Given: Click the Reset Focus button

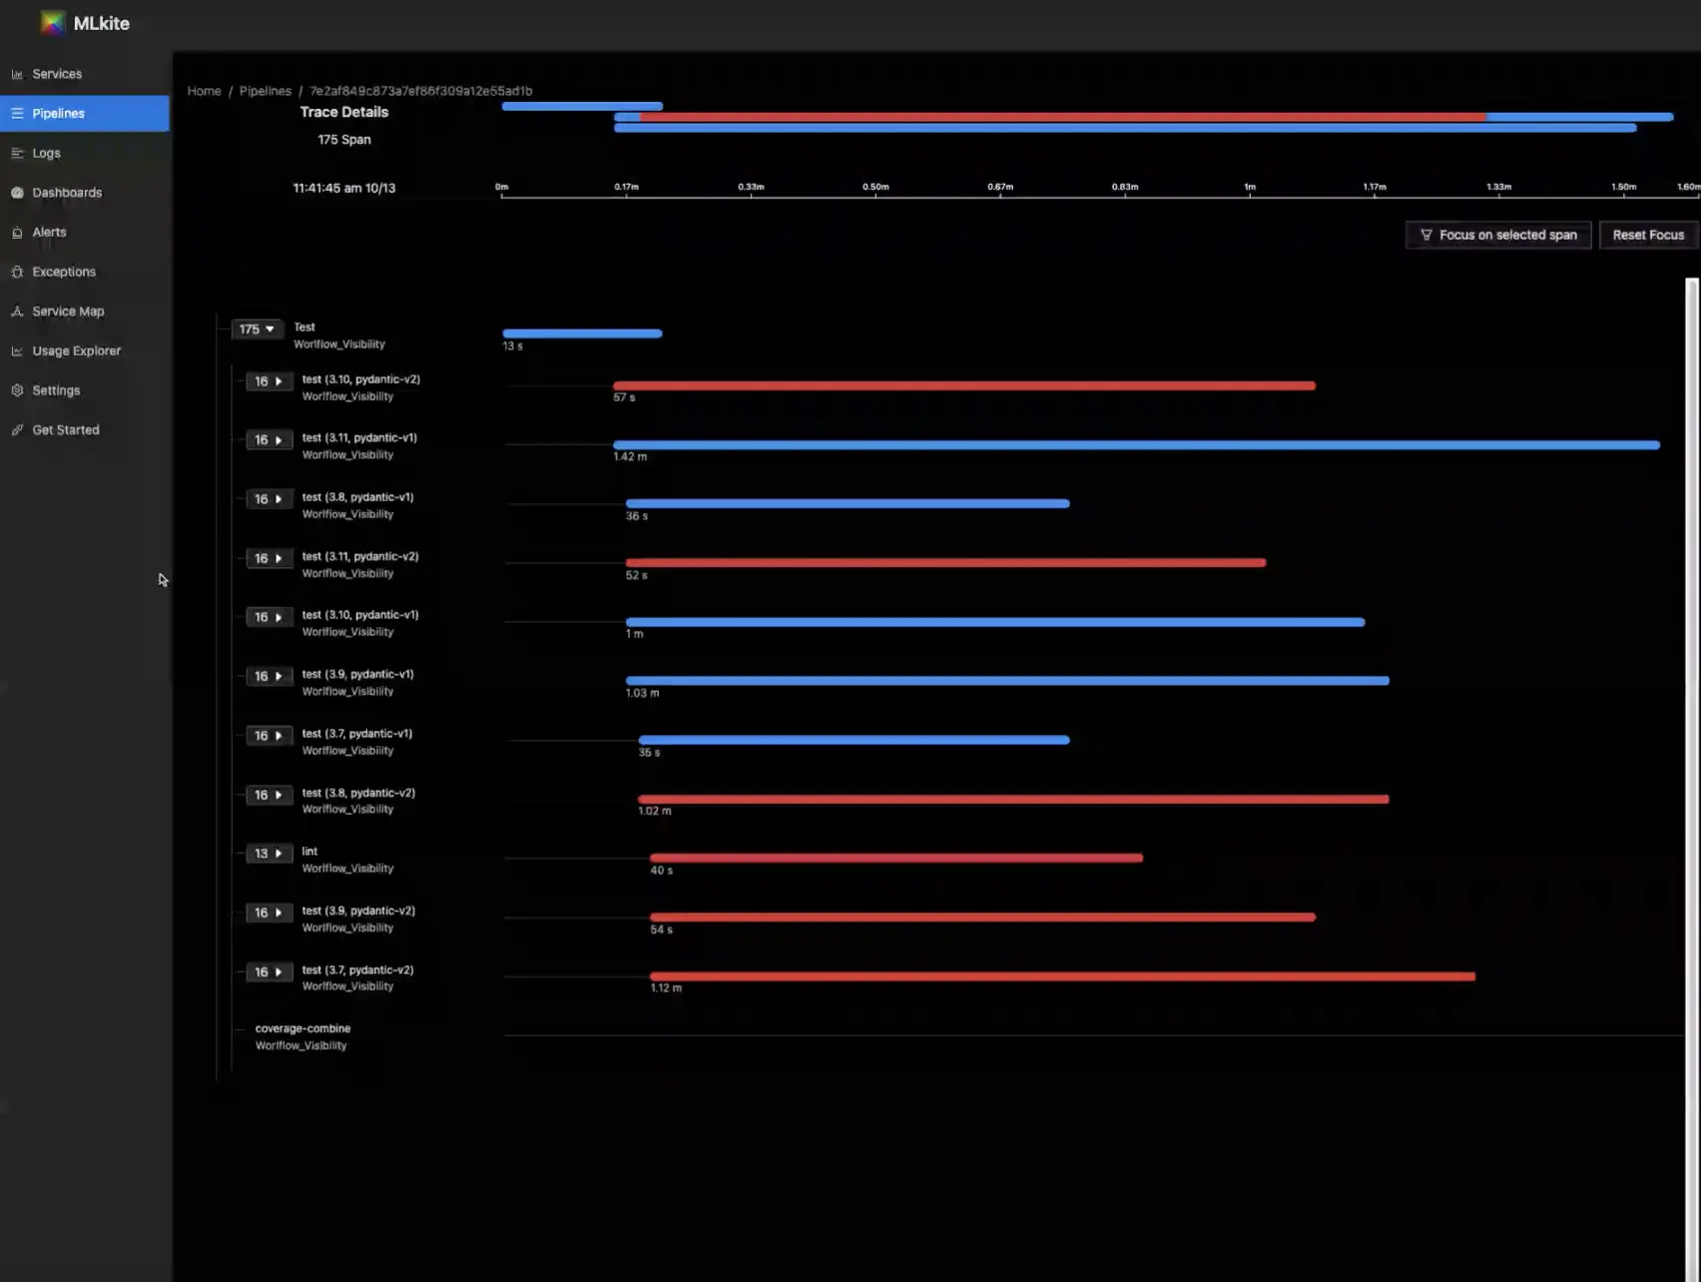Looking at the screenshot, I should click(x=1648, y=235).
